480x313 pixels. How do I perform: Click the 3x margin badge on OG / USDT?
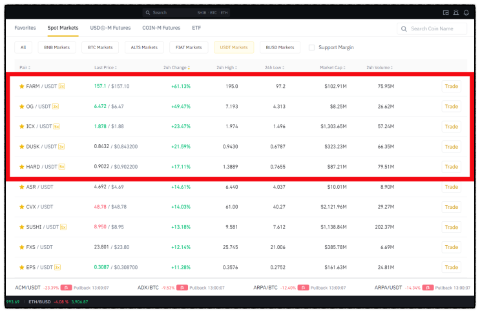tap(56, 107)
